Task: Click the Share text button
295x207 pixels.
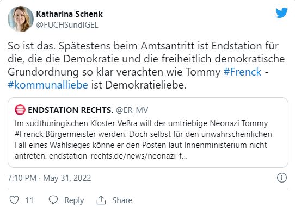Action: click(x=122, y=200)
